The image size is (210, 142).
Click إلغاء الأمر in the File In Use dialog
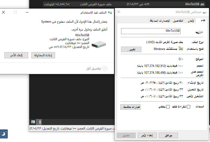16,55
